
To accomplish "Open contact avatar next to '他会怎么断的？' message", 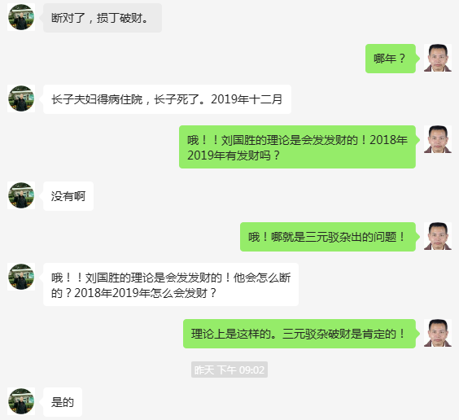I will (21, 277).
